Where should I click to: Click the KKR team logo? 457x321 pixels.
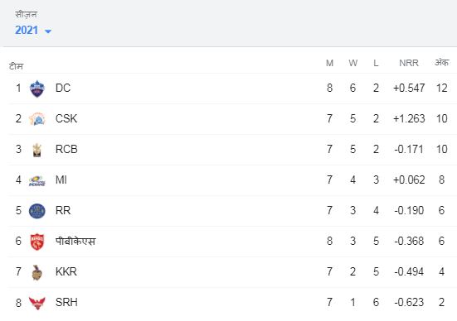click(36, 272)
